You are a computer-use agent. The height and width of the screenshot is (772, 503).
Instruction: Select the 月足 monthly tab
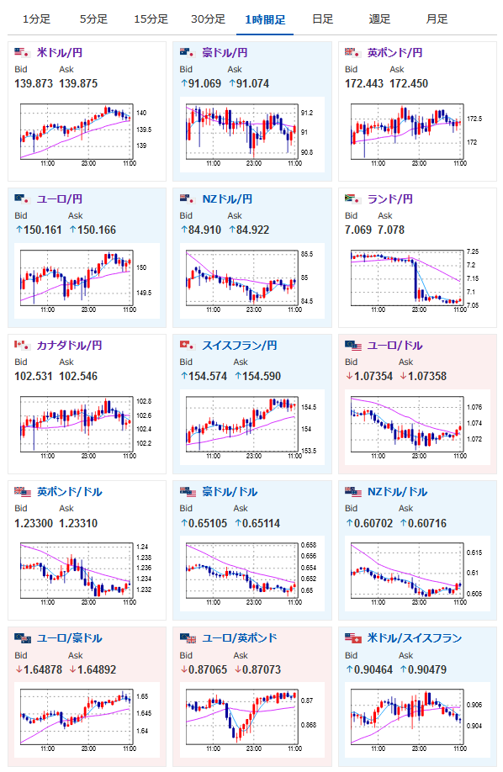click(x=437, y=19)
